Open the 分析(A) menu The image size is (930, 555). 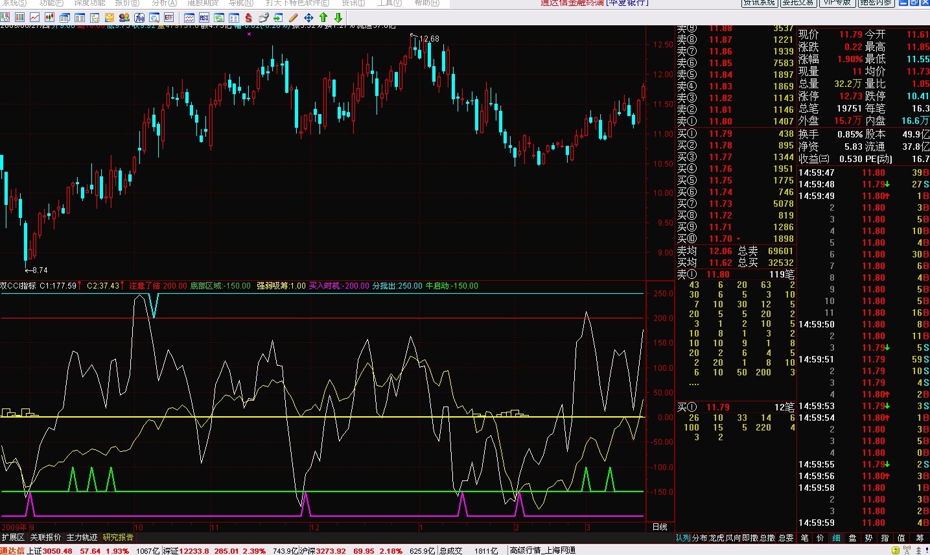coord(164,3)
